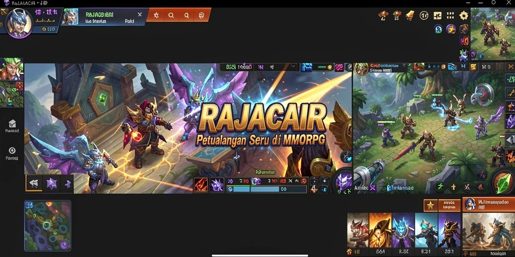Open the six-dot grid menu icon

coord(450,16)
